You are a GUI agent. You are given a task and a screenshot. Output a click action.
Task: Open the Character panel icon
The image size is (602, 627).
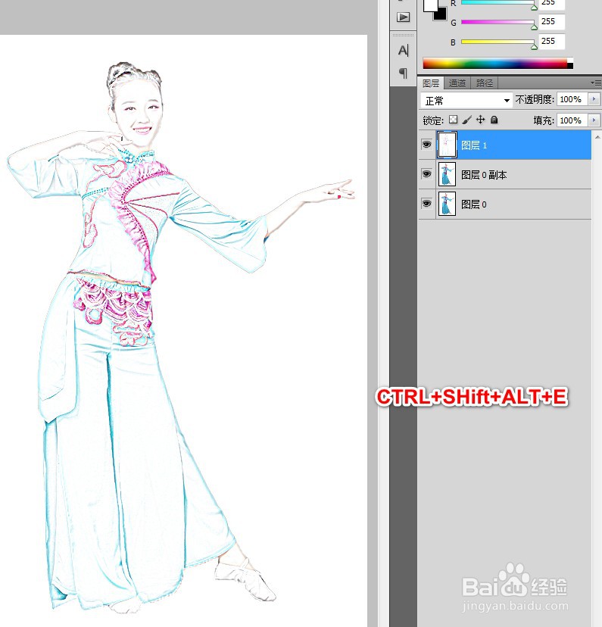point(404,51)
